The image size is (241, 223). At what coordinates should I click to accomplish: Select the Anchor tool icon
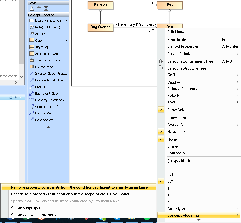pyautogui.click(x=32, y=34)
